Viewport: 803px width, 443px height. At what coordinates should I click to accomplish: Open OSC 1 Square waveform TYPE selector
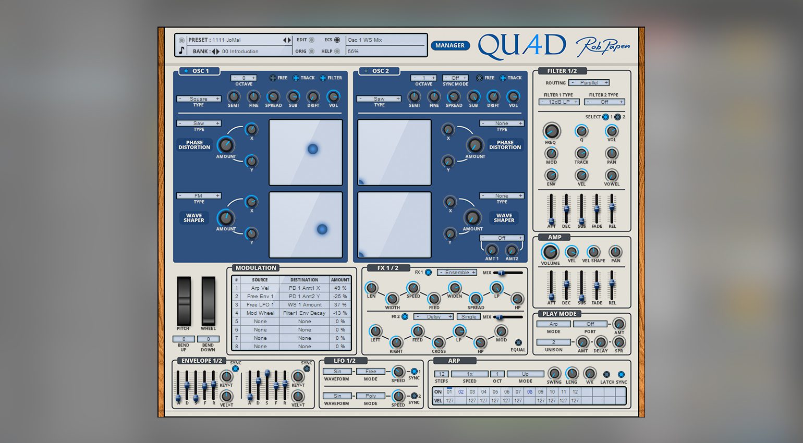pyautogui.click(x=199, y=99)
